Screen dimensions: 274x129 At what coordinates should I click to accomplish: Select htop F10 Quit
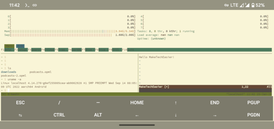tap(128, 50)
